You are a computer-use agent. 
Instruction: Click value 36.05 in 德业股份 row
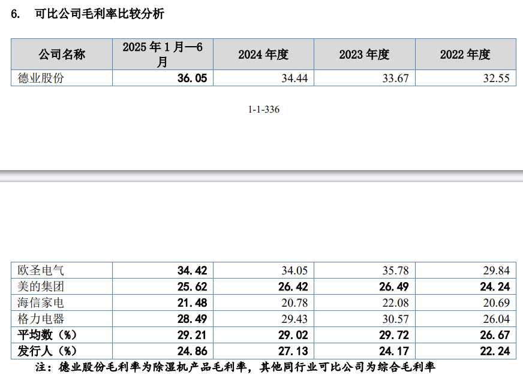click(x=192, y=78)
